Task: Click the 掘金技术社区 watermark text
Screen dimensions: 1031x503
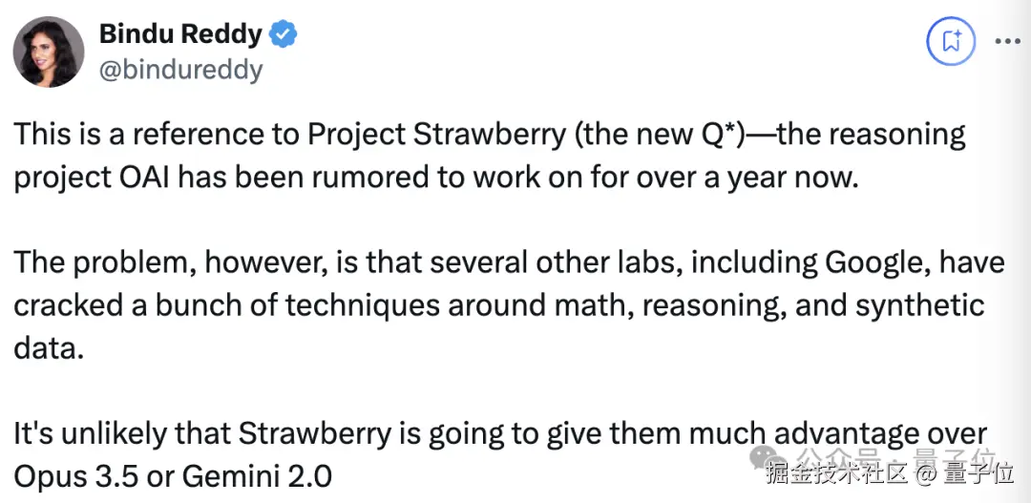Action: (x=837, y=473)
